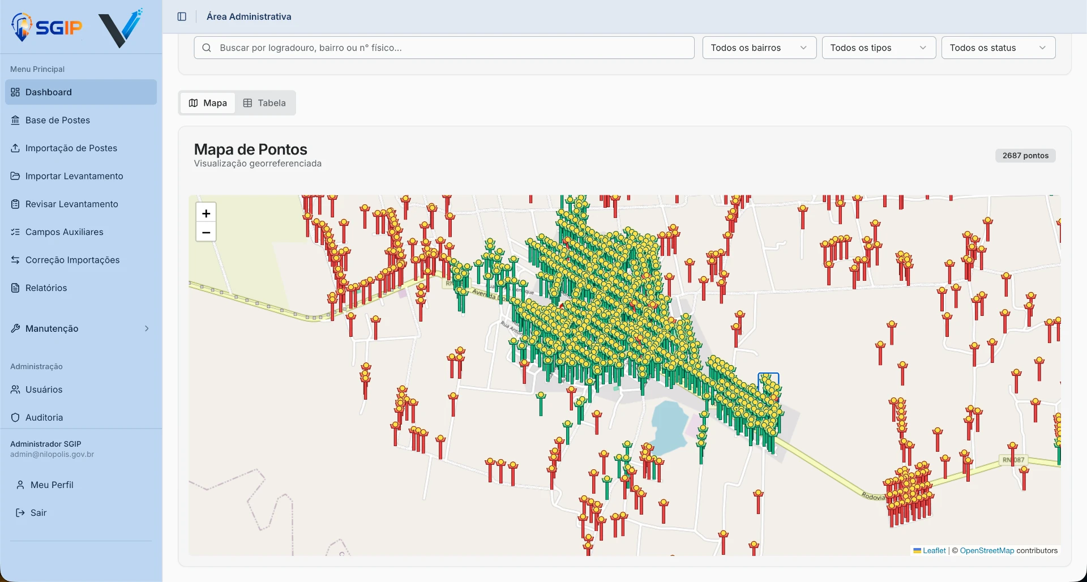Click the Área Administrativa header title
This screenshot has height=582, width=1087.
coord(249,16)
